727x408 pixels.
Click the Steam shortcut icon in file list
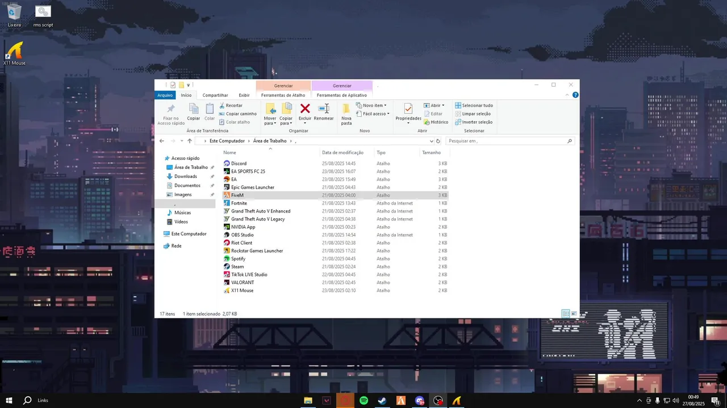pos(227,267)
